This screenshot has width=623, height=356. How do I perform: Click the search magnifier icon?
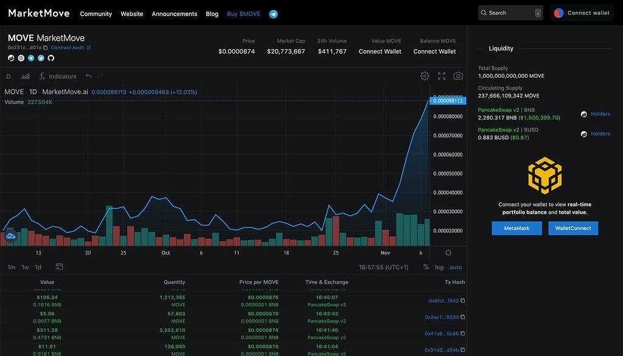pos(484,13)
